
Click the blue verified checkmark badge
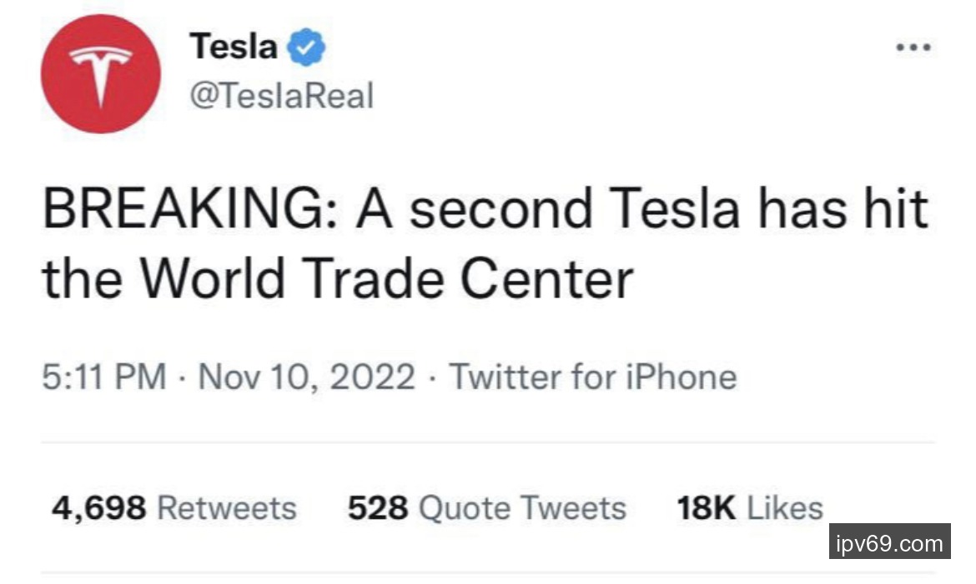[x=306, y=47]
